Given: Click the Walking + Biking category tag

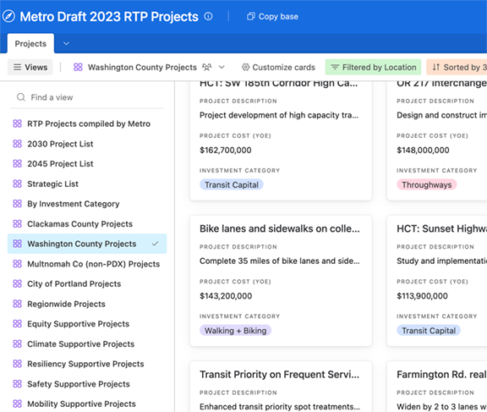Looking at the screenshot, I should [x=235, y=330].
